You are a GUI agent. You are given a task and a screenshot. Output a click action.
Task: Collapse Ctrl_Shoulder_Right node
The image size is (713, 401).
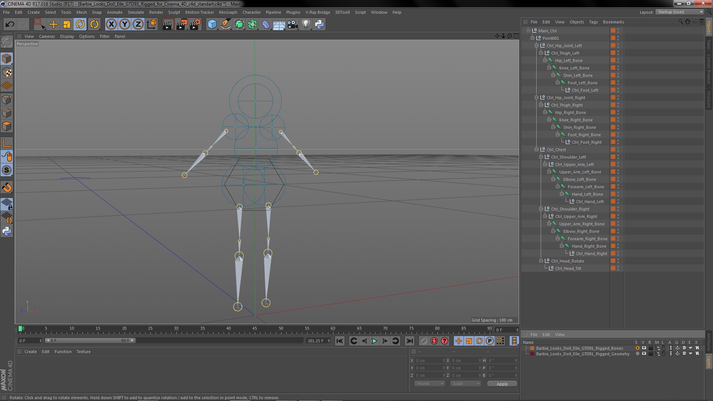click(x=541, y=209)
